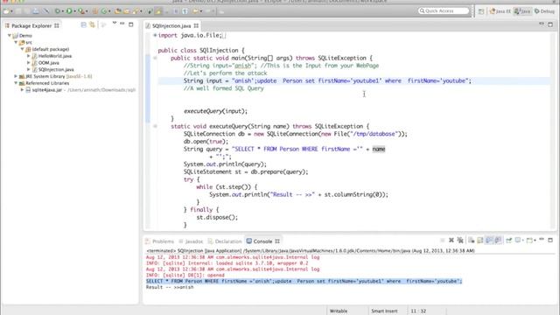The image size is (560, 315).
Task: Click the Debug bug icon in toolbar
Action: (x=58, y=11)
